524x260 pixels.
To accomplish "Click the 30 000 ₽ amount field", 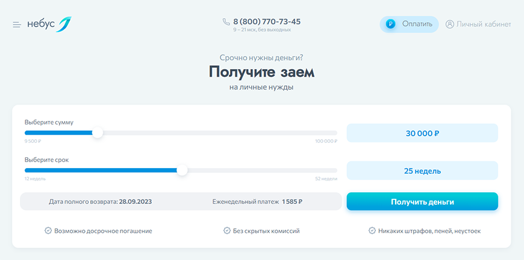I will [422, 133].
